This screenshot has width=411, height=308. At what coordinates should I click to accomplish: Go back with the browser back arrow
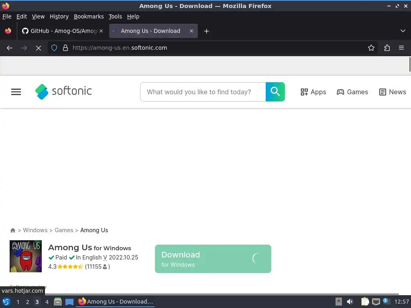(10, 48)
